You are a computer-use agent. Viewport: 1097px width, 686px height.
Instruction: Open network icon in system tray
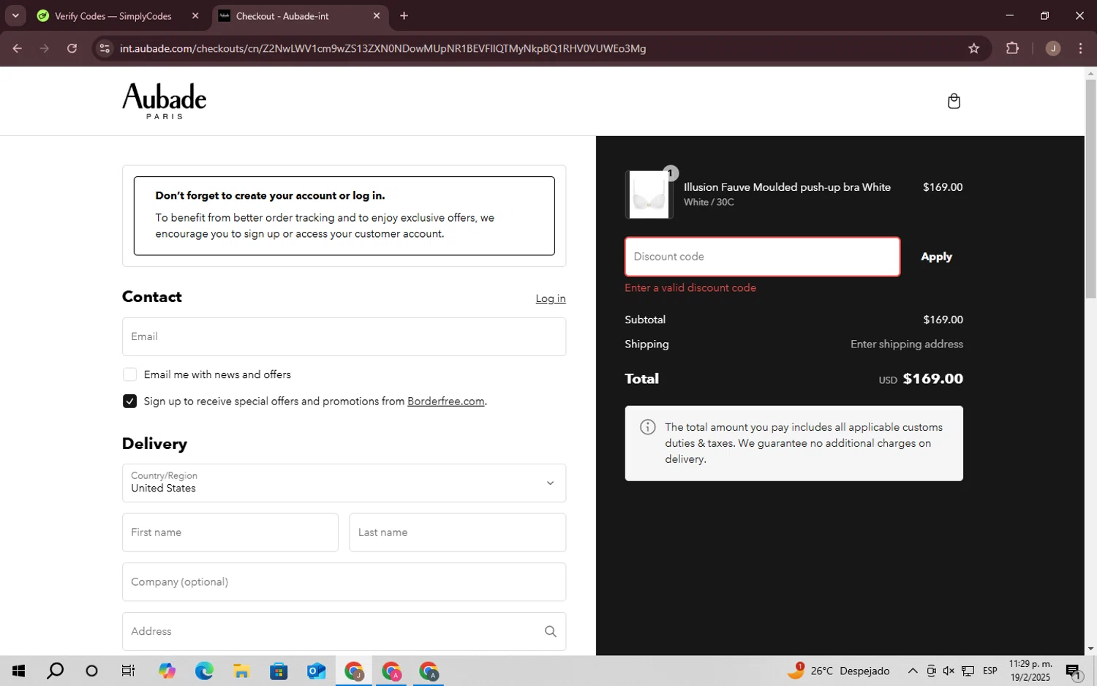[x=968, y=671]
